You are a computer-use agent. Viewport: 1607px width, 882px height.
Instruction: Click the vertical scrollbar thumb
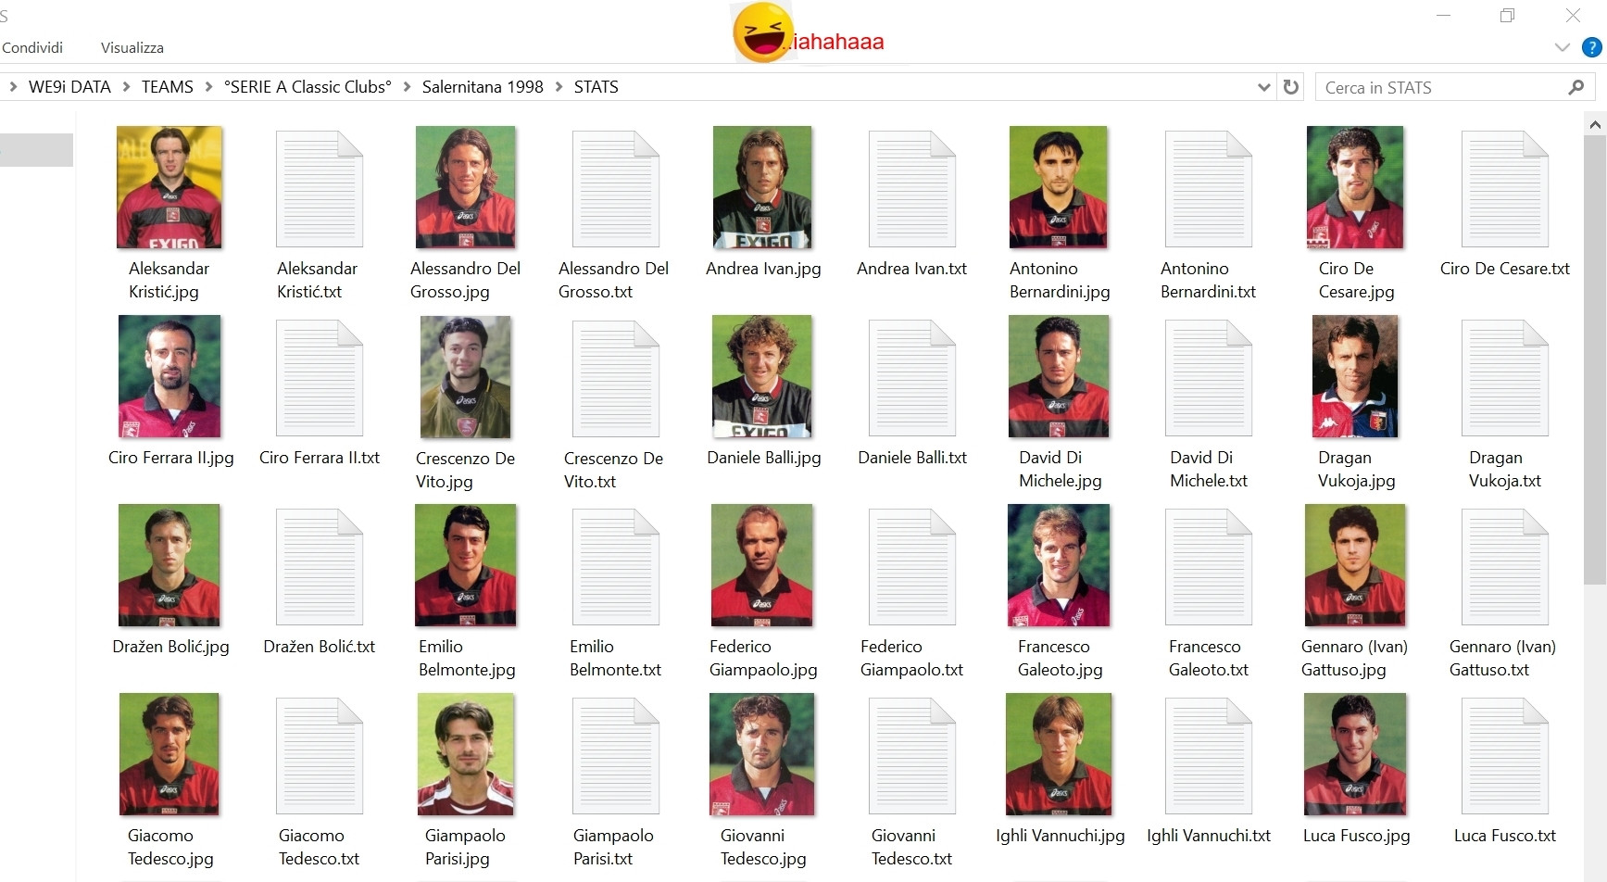tap(1594, 359)
